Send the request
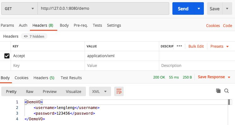 [183, 8]
